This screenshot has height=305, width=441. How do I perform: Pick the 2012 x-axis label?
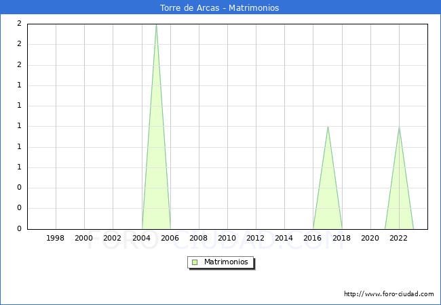[x=255, y=238]
